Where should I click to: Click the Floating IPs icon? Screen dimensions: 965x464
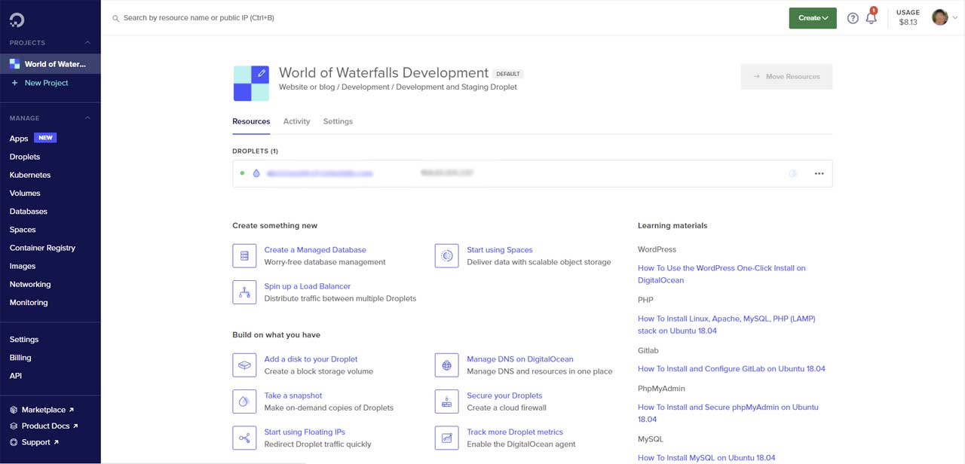pos(244,438)
